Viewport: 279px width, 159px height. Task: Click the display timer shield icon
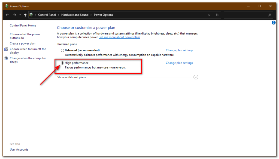point(6,49)
